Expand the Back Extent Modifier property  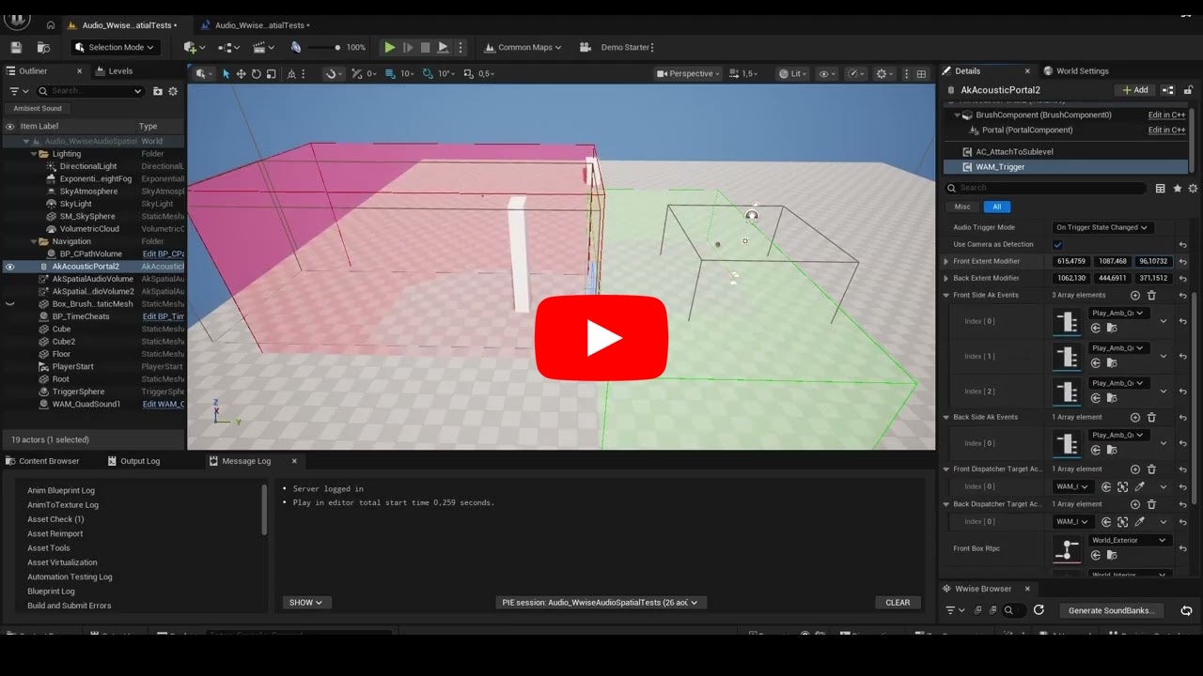coord(946,278)
